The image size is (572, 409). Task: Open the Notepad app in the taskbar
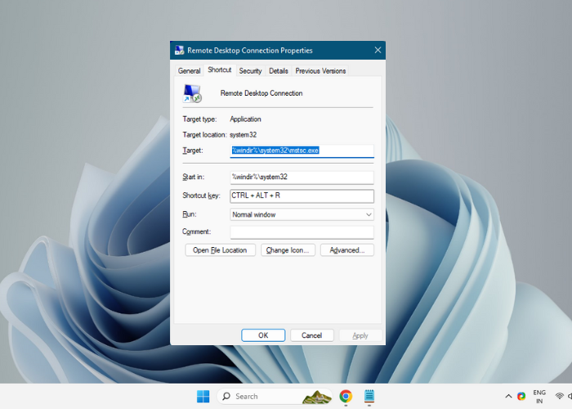(369, 396)
